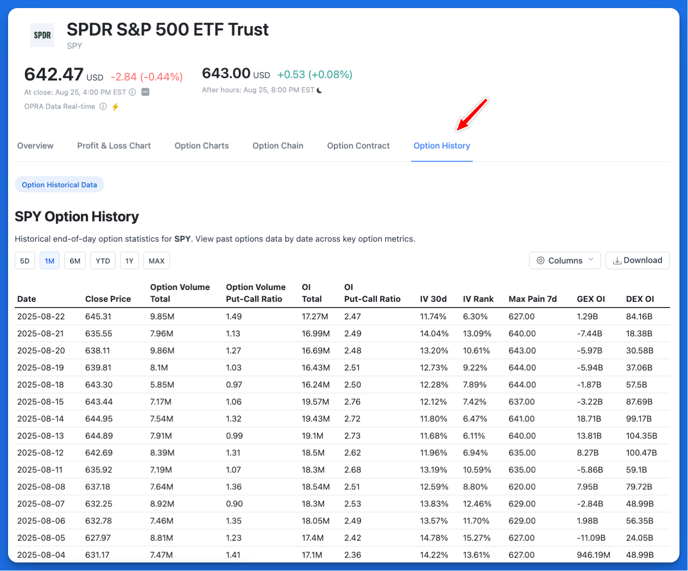Select the Option History tab
The image size is (688, 571).
[442, 146]
